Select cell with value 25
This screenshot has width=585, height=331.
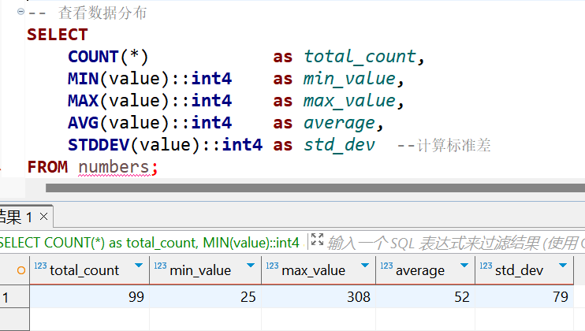[206, 297]
